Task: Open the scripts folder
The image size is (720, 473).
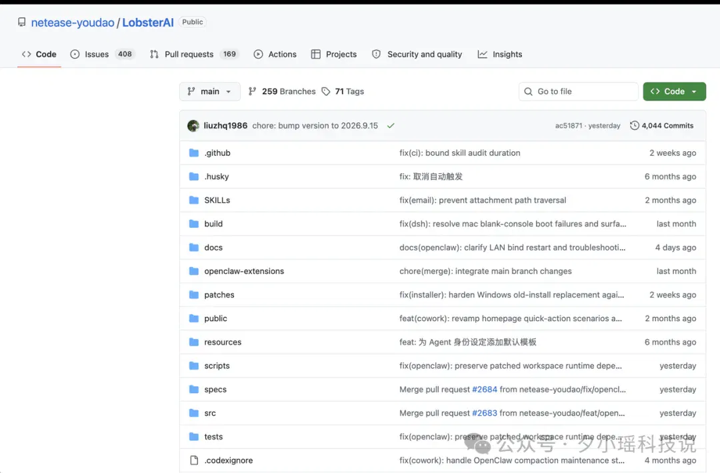Action: [x=217, y=366]
